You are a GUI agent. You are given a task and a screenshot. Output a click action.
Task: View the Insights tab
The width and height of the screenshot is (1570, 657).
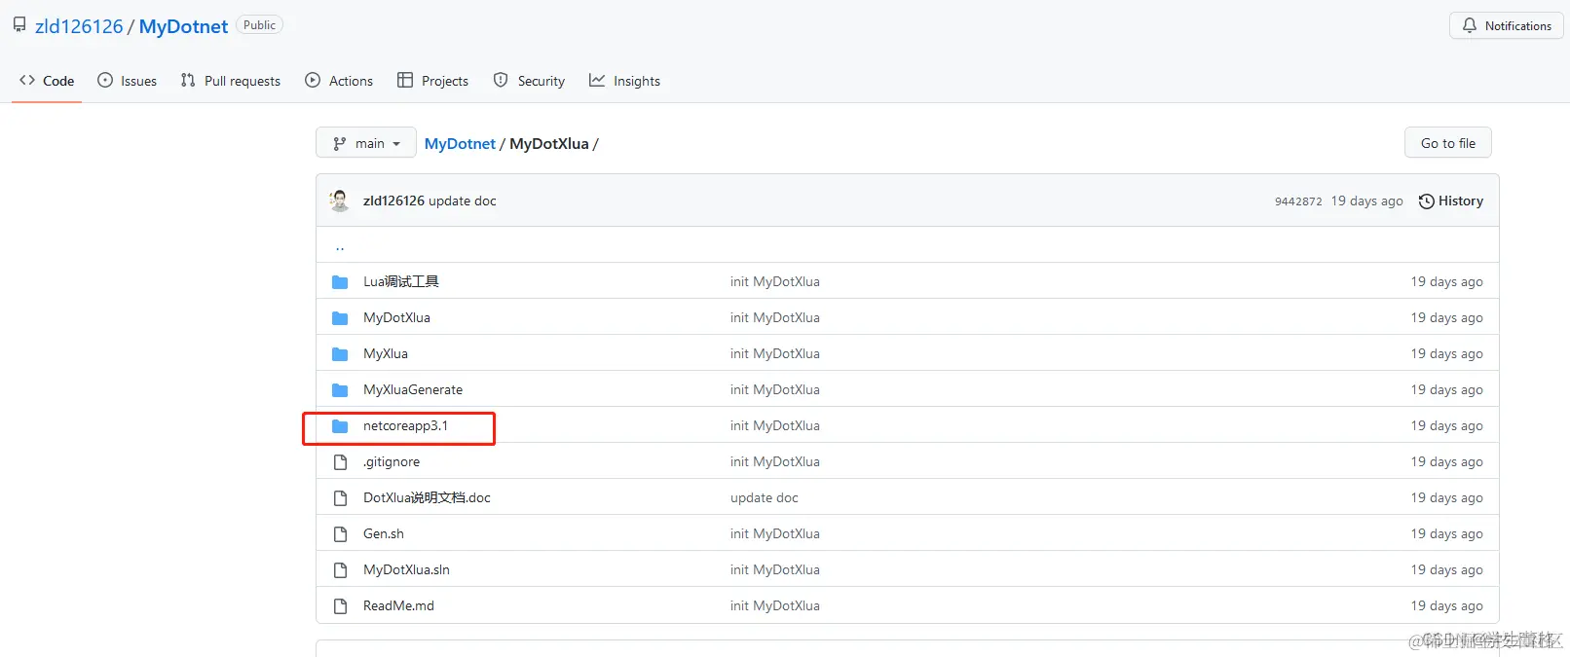[624, 81]
